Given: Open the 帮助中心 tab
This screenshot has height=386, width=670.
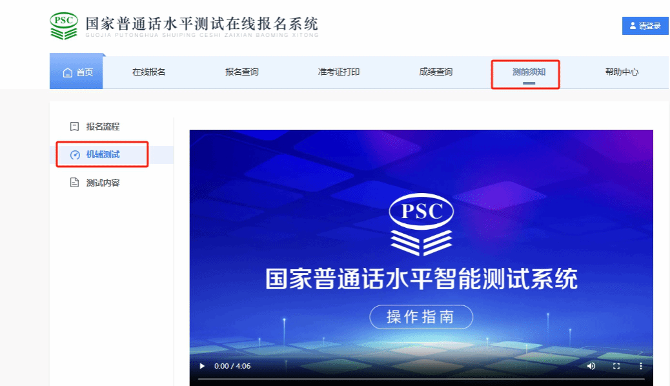Looking at the screenshot, I should pyautogui.click(x=622, y=72).
